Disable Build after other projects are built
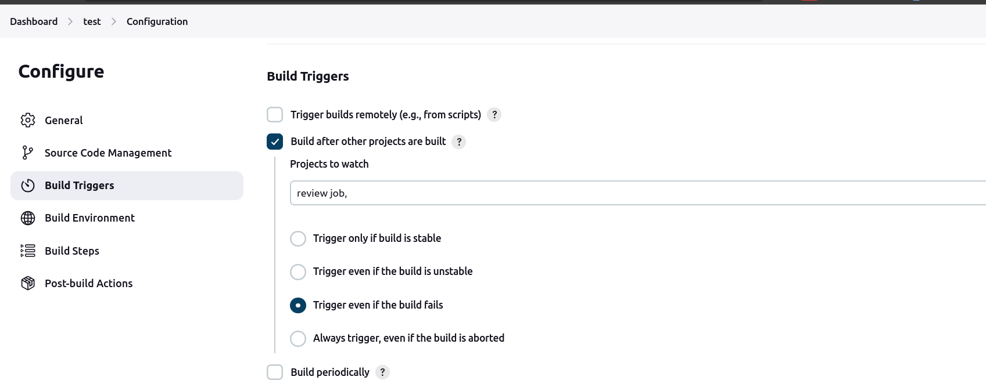Viewport: 986px width, 391px height. pyautogui.click(x=274, y=141)
